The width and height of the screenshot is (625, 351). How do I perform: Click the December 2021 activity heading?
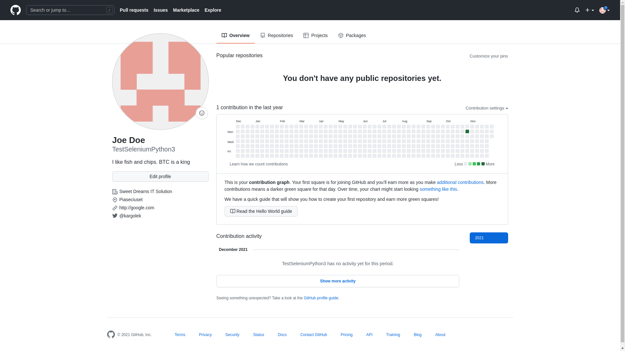233,250
